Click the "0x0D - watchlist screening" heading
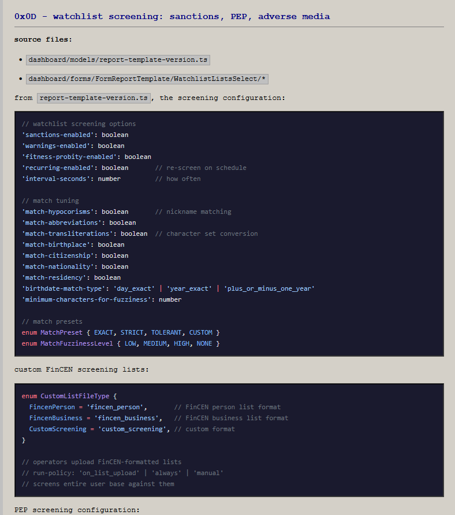 point(172,17)
